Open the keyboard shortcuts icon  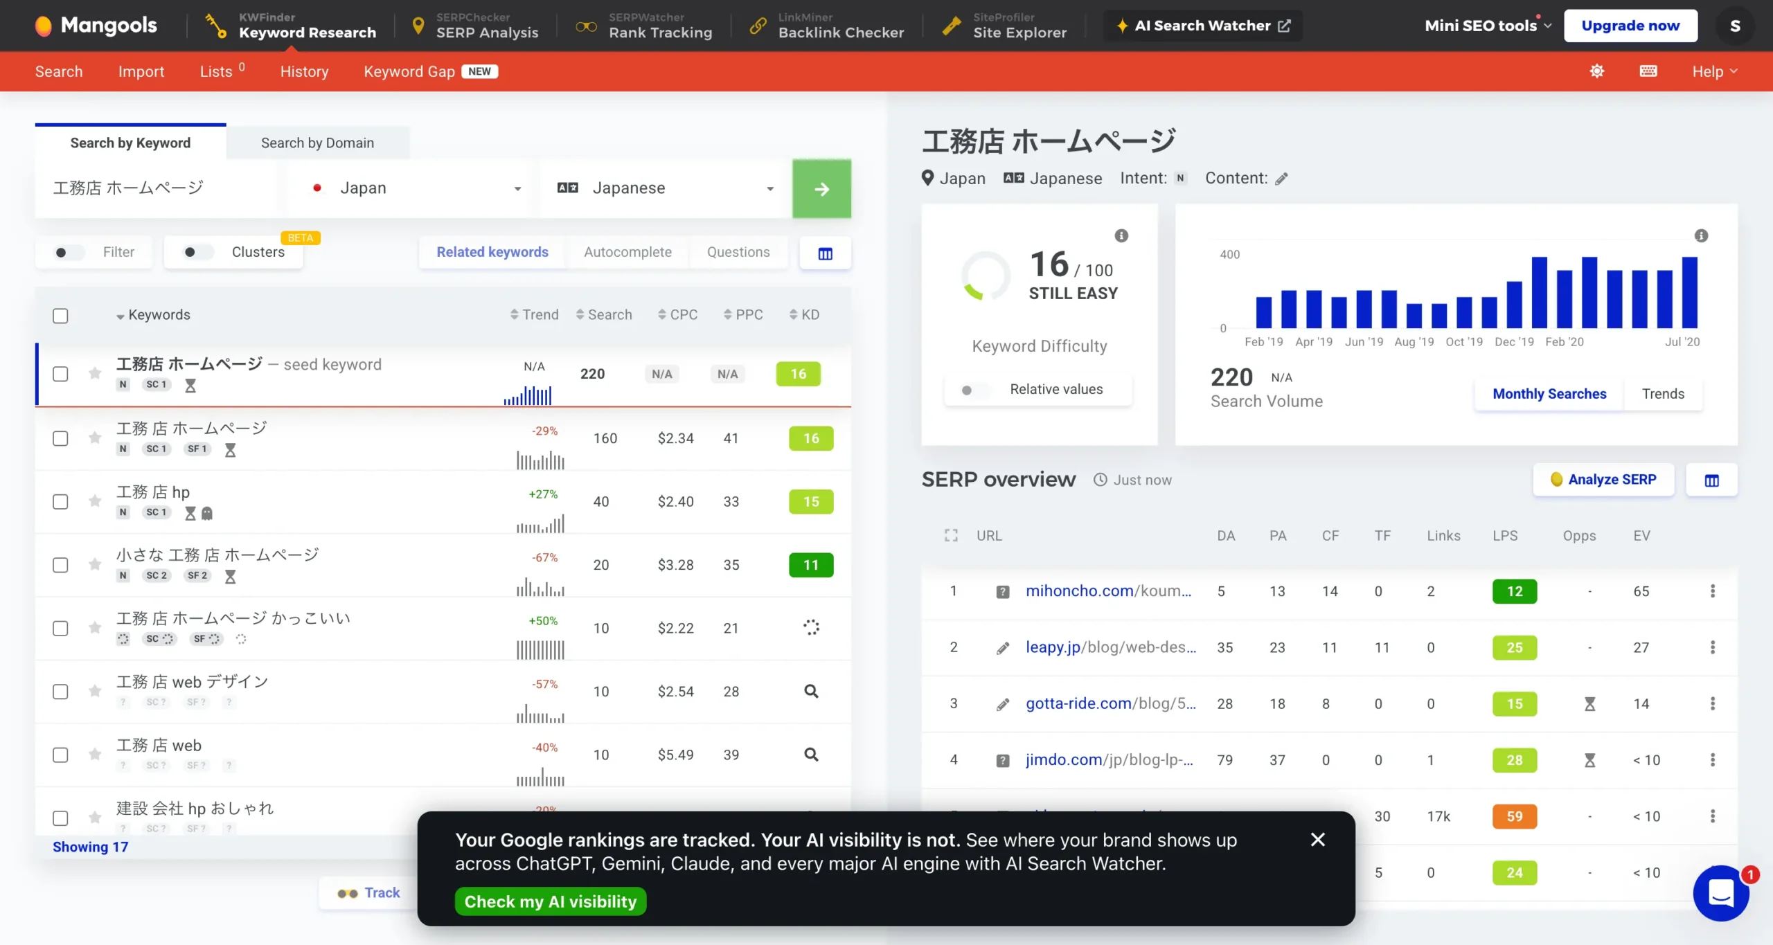click(1648, 71)
